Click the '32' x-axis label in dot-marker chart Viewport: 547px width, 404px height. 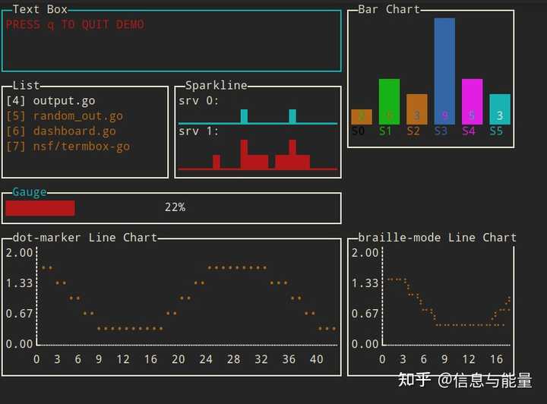pos(261,359)
